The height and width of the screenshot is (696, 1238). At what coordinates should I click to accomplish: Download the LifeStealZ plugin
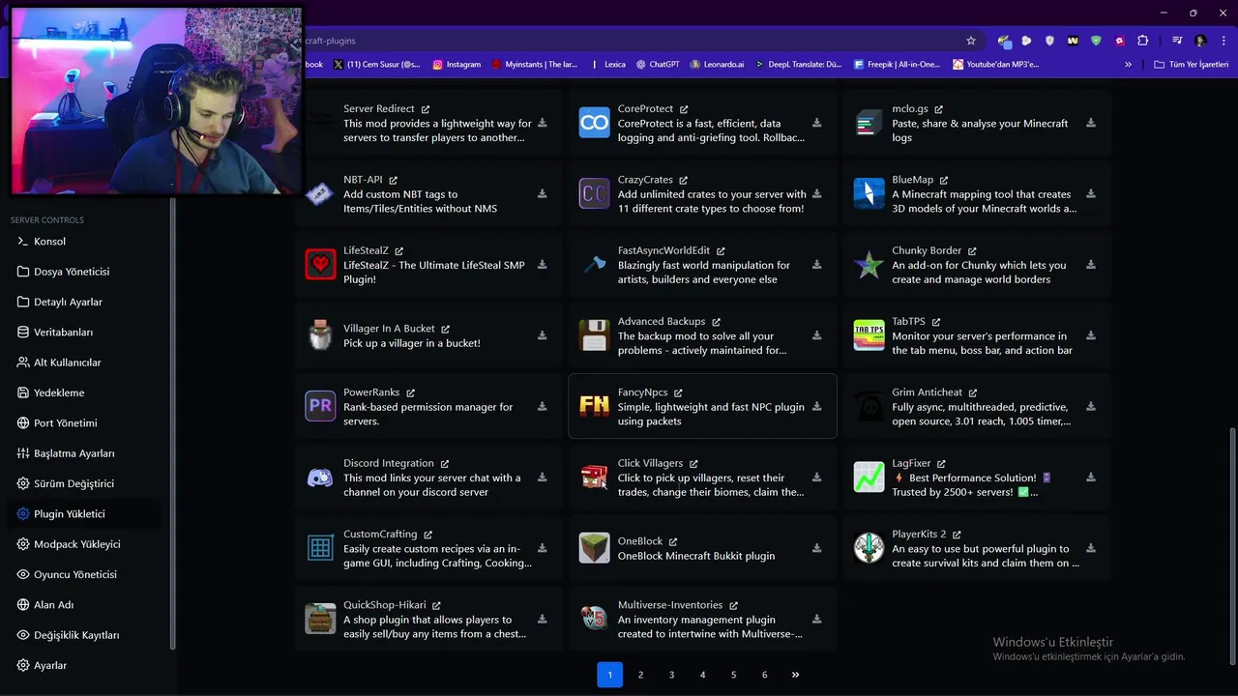tap(543, 265)
